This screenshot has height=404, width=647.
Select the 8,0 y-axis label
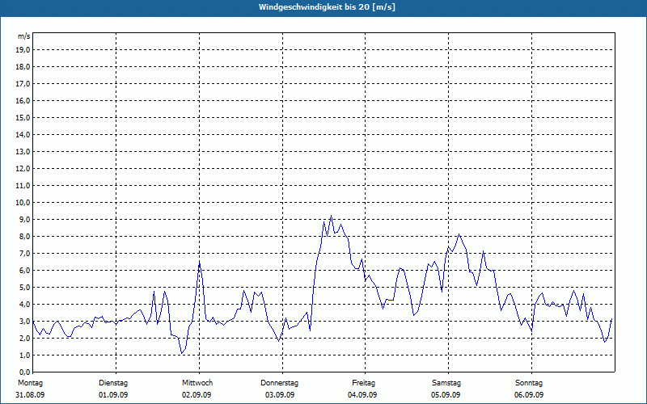(x=23, y=237)
